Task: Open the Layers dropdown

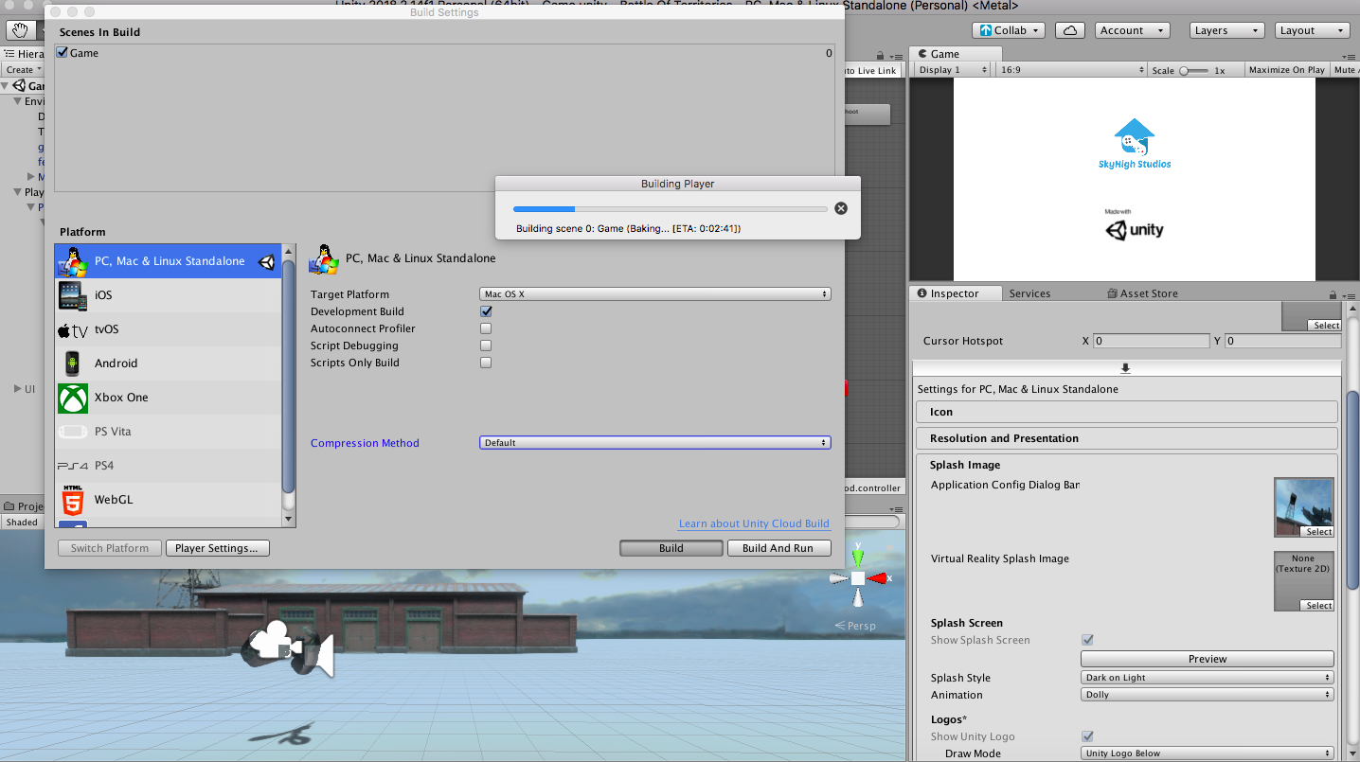Action: (1226, 30)
